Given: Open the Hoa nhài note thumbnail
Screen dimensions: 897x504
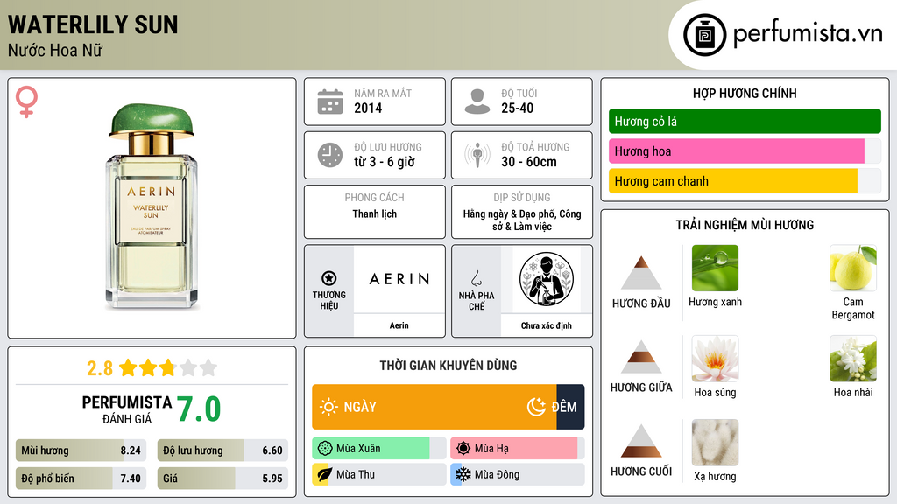Looking at the screenshot, I should [853, 359].
